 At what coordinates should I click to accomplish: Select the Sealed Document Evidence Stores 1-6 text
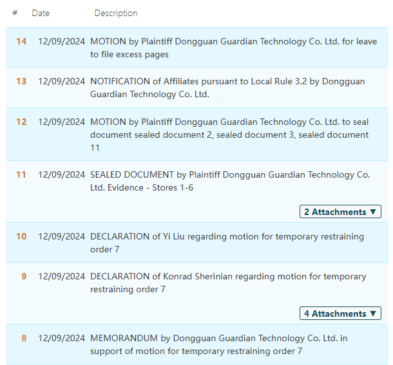click(229, 181)
